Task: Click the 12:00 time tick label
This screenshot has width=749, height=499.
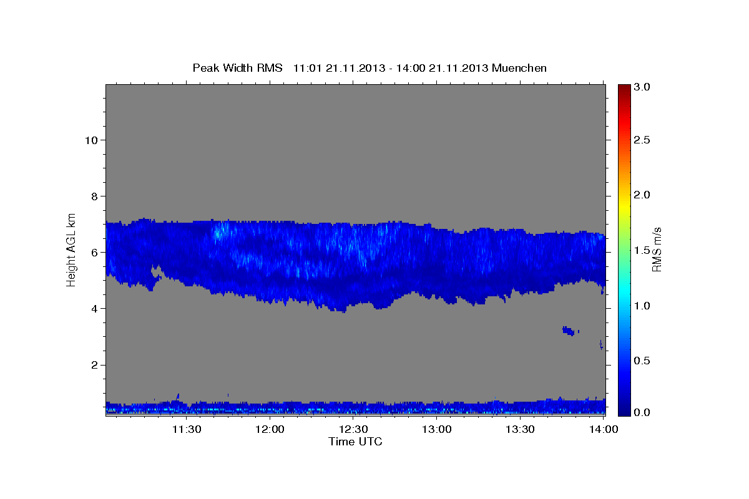Action: [x=270, y=429]
